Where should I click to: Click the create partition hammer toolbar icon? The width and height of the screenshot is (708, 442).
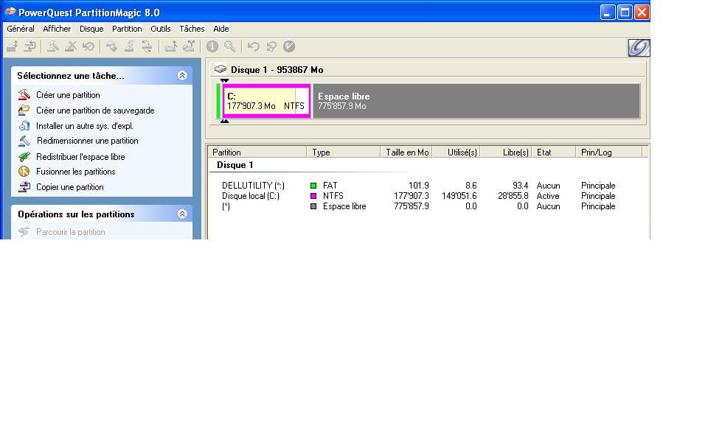(53, 46)
